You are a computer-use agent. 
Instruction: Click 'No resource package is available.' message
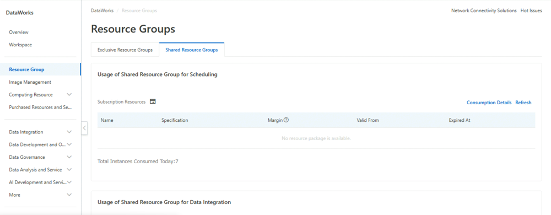pyautogui.click(x=316, y=138)
